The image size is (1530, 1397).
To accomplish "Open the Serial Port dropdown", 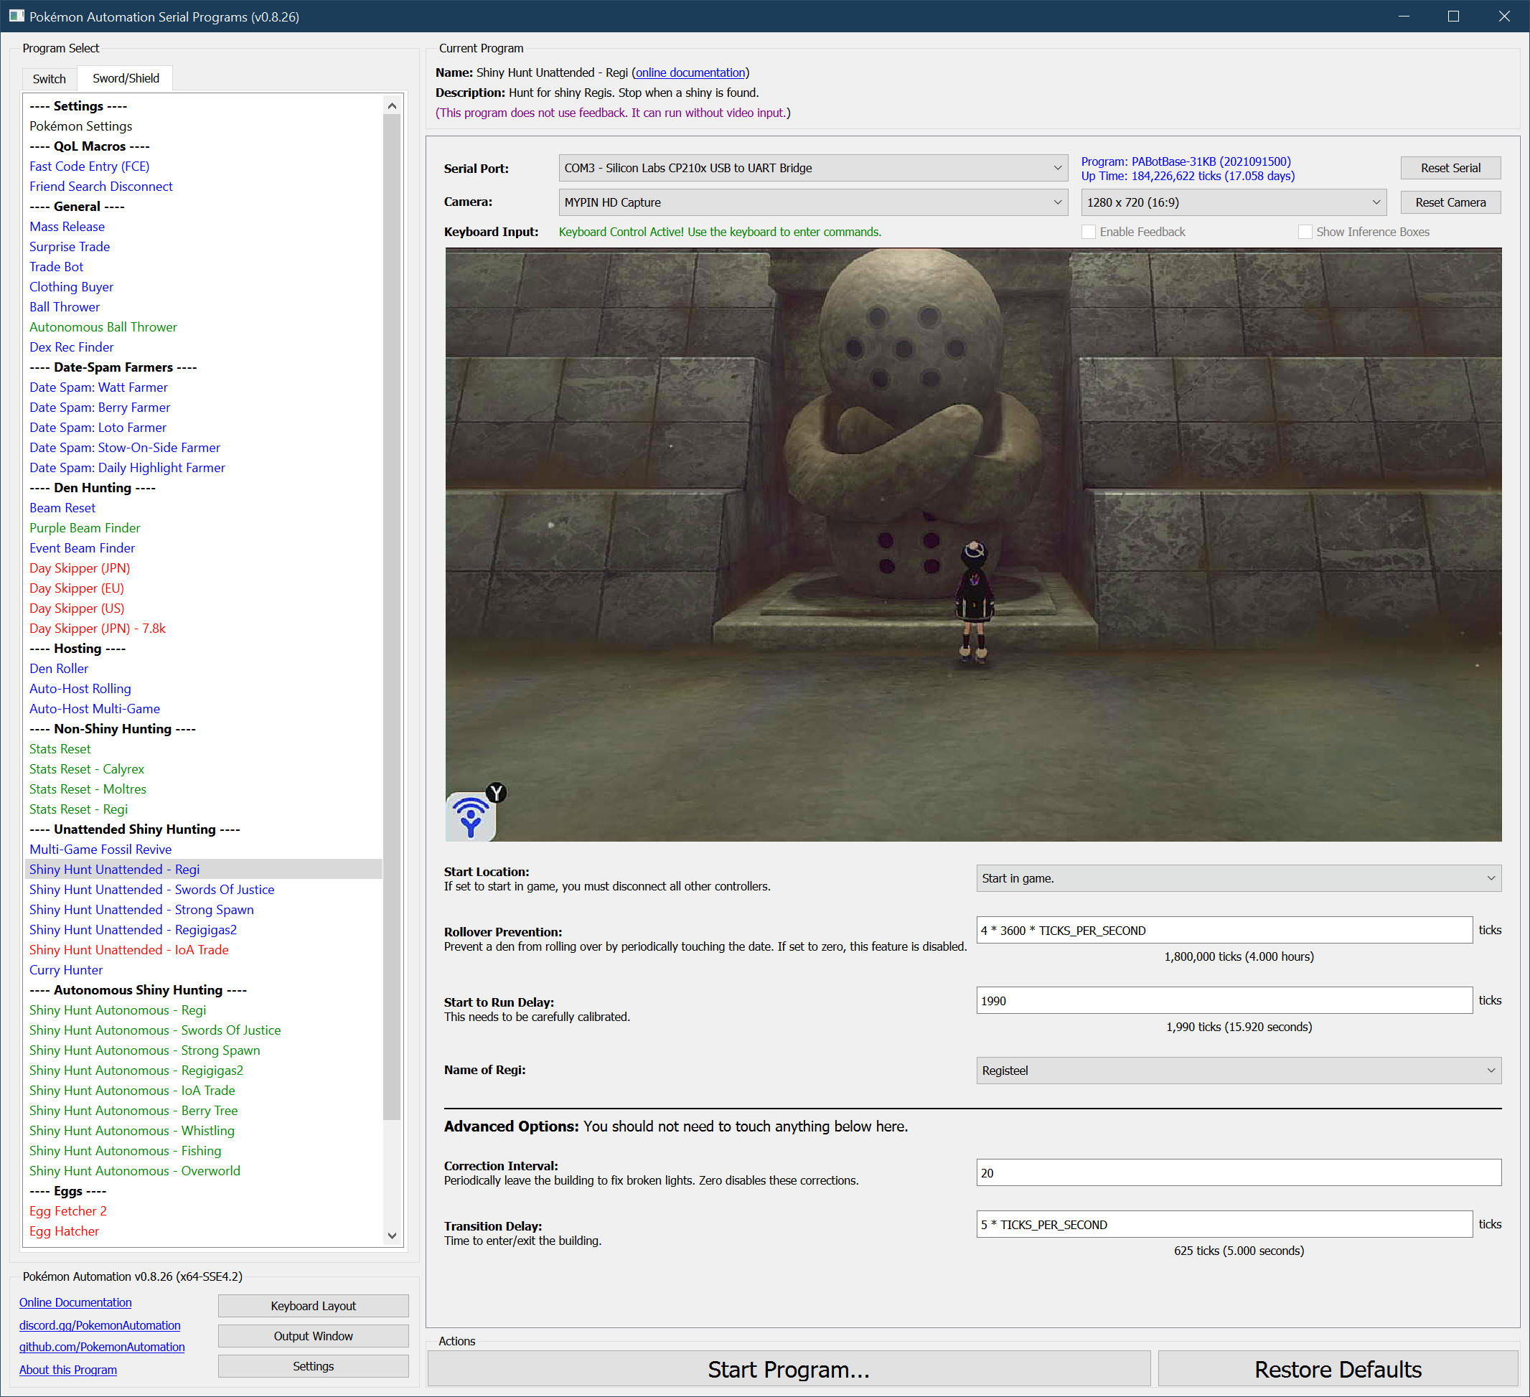I will [x=812, y=169].
